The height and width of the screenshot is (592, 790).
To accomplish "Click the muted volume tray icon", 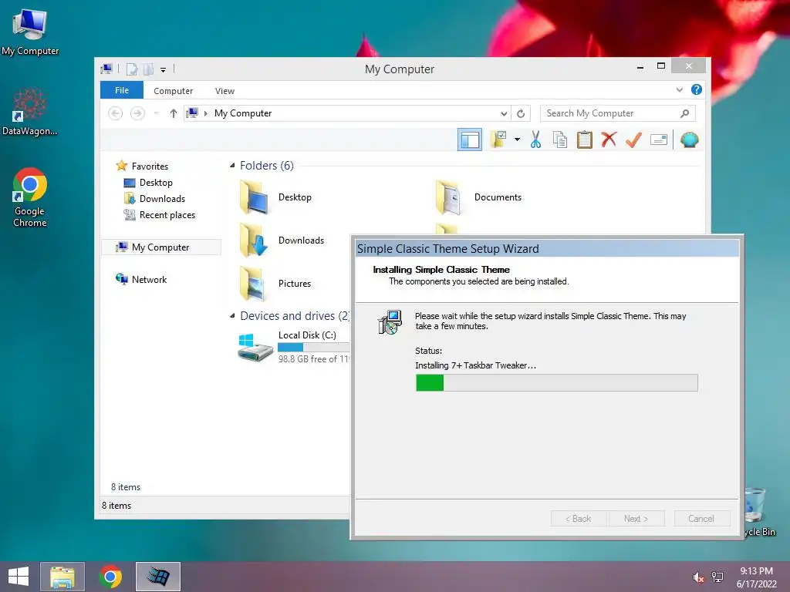I will 698,577.
